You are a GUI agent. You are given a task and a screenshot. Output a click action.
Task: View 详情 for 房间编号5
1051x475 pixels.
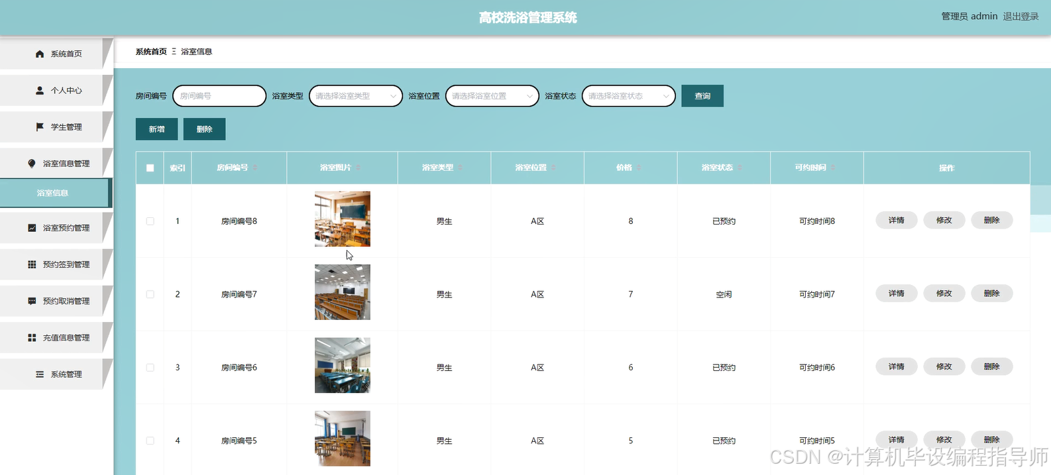[x=897, y=439]
